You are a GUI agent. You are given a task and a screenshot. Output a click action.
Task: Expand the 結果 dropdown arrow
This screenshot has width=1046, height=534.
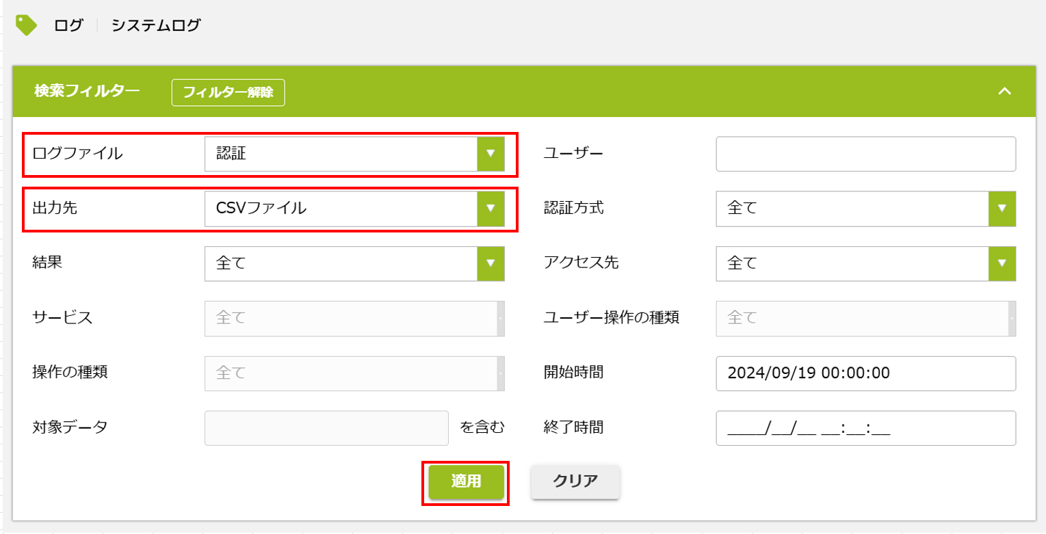(x=491, y=263)
